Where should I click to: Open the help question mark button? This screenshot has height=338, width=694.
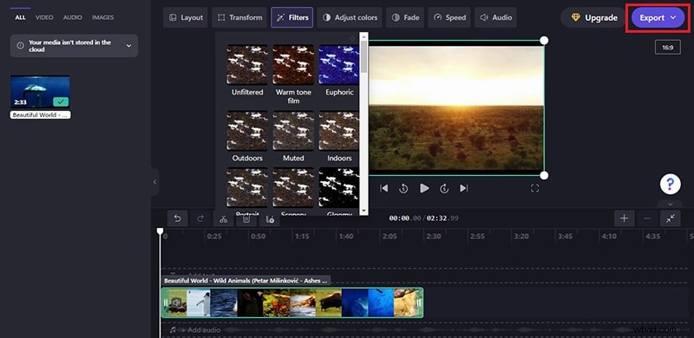click(670, 184)
